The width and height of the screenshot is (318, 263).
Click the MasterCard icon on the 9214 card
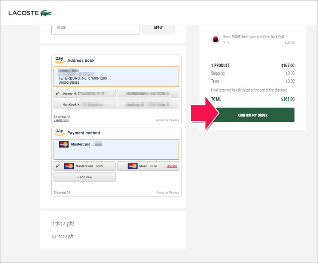click(x=133, y=166)
